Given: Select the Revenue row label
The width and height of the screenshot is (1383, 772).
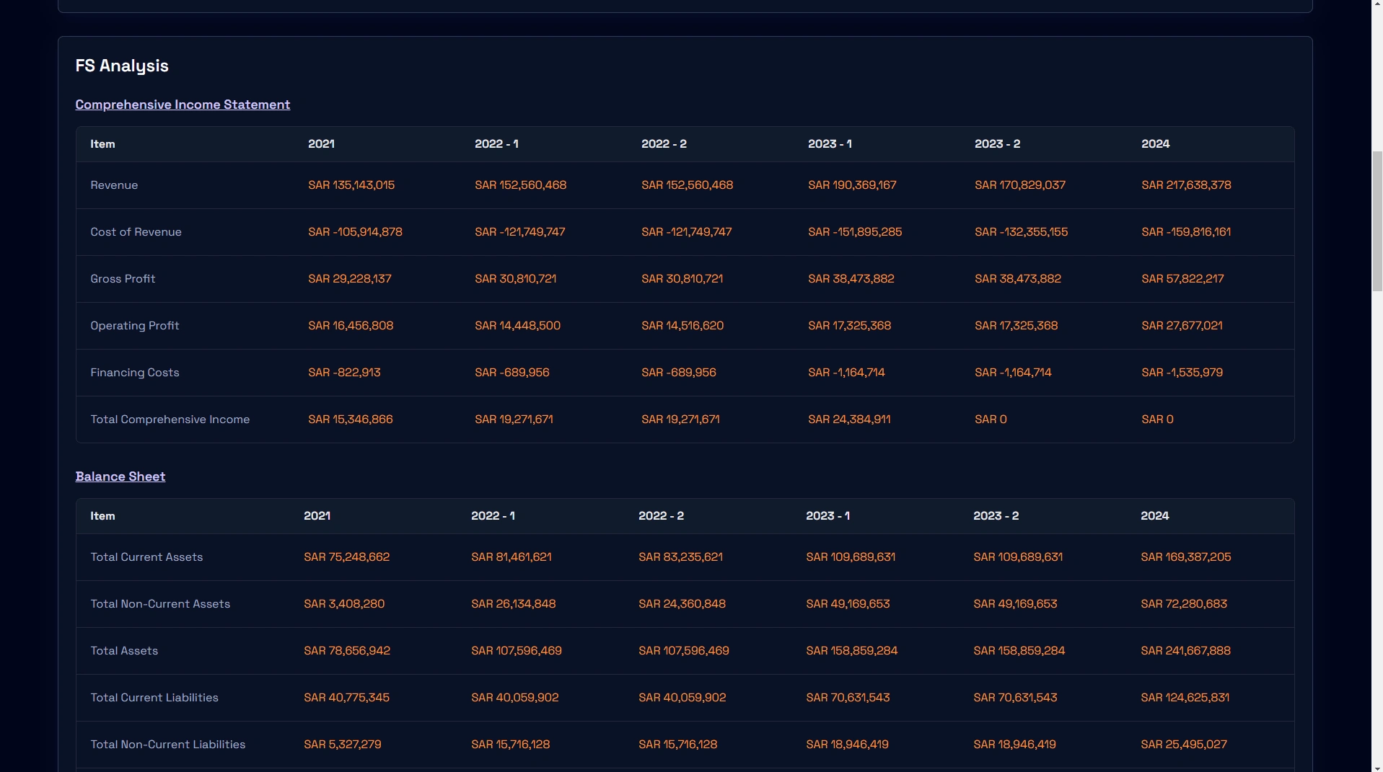Looking at the screenshot, I should (114, 185).
